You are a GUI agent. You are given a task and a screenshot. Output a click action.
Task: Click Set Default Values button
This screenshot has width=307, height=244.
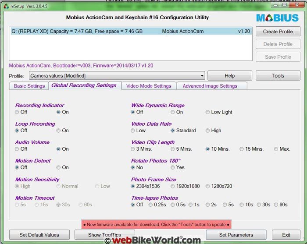pyautogui.click(x=39, y=235)
